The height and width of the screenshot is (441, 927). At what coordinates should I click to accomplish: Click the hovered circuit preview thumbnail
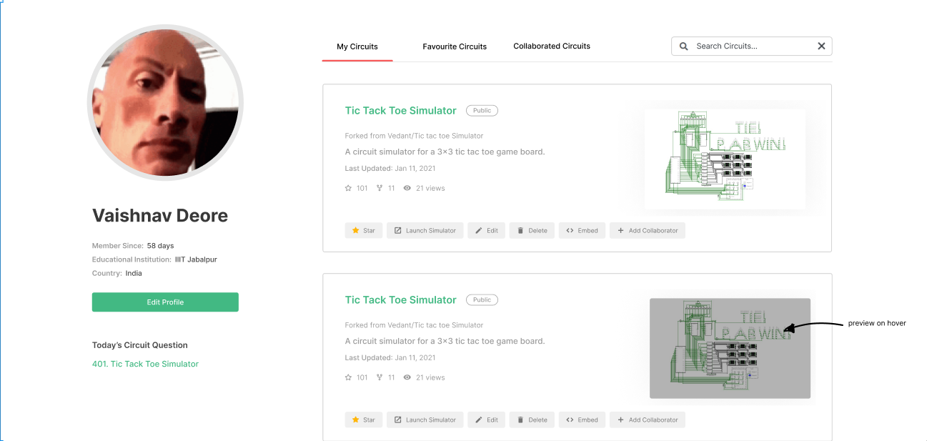[x=730, y=348]
